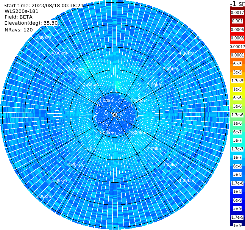Image resolution: width=245 pixels, height=230 pixels.
Task: Click the NRays: 120 label
Action: tap(19, 30)
